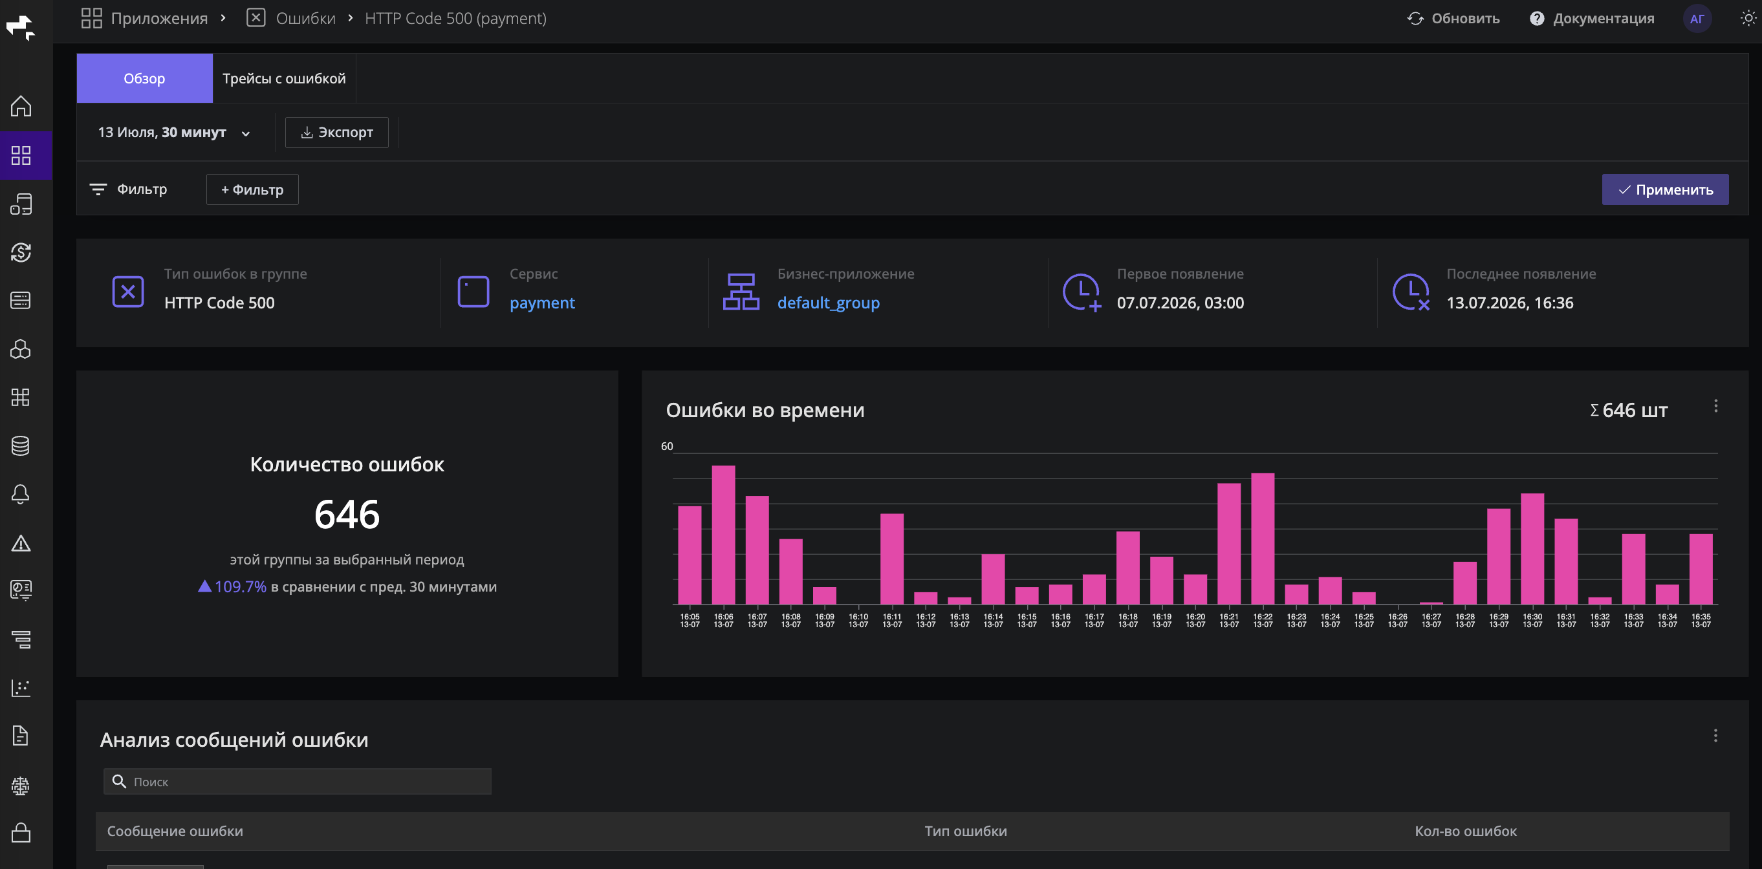The width and height of the screenshot is (1762, 869).
Task: Open the server list icon in sidebar
Action: [x=21, y=300]
